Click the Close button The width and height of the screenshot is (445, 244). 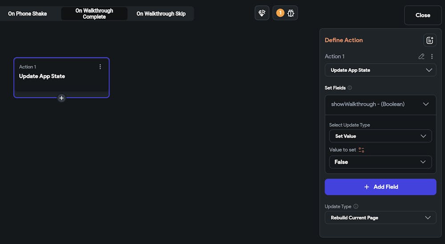422,15
